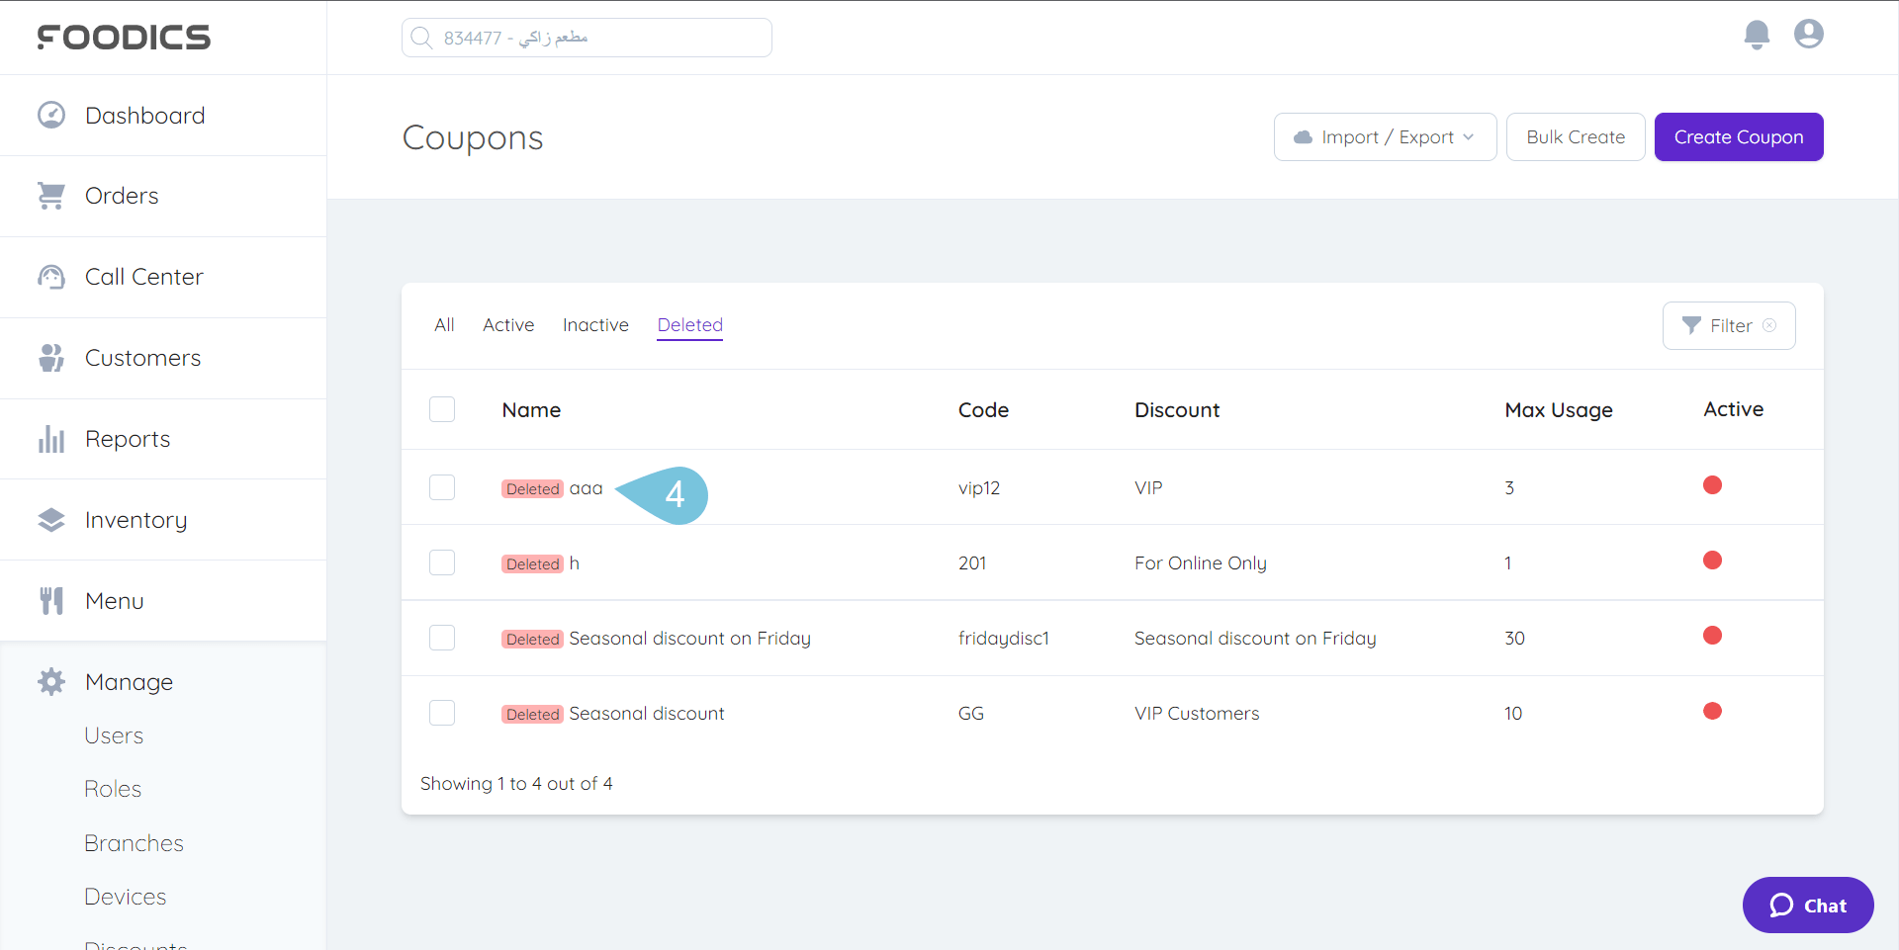Navigate to Customers
The image size is (1899, 950).
pyautogui.click(x=163, y=358)
